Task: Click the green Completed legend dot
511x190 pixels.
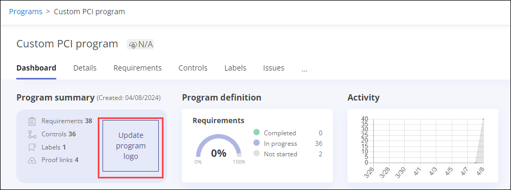Action: coord(257,133)
